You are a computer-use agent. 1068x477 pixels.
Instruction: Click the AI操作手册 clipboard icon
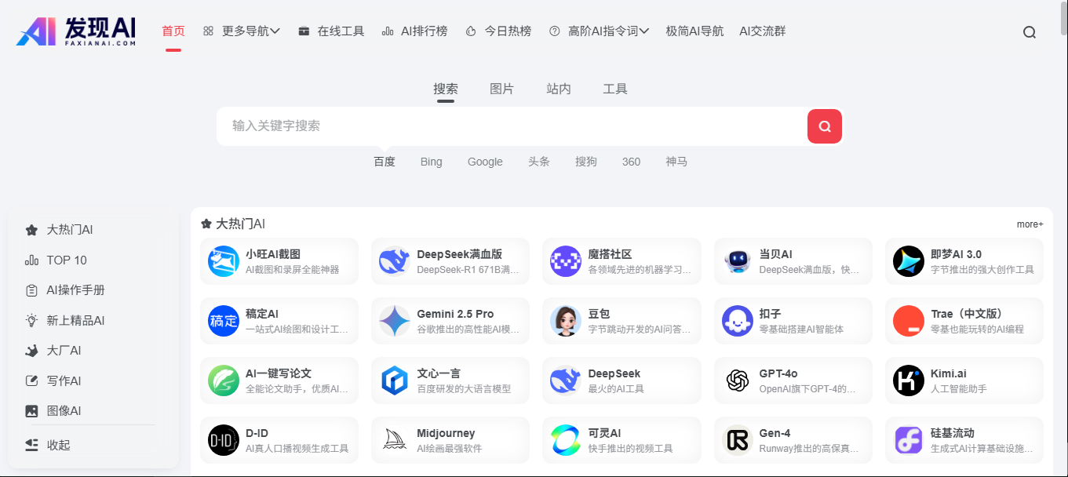(31, 290)
